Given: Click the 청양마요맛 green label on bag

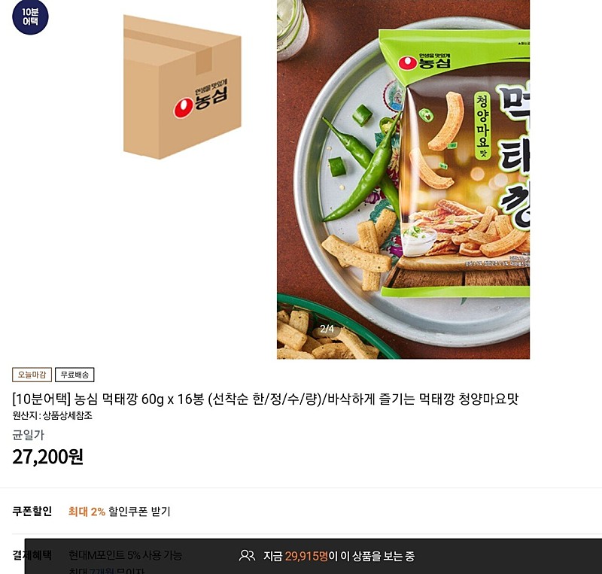Looking at the screenshot, I should coord(482,126).
